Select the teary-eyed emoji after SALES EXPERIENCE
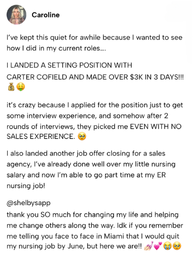 [82, 136]
